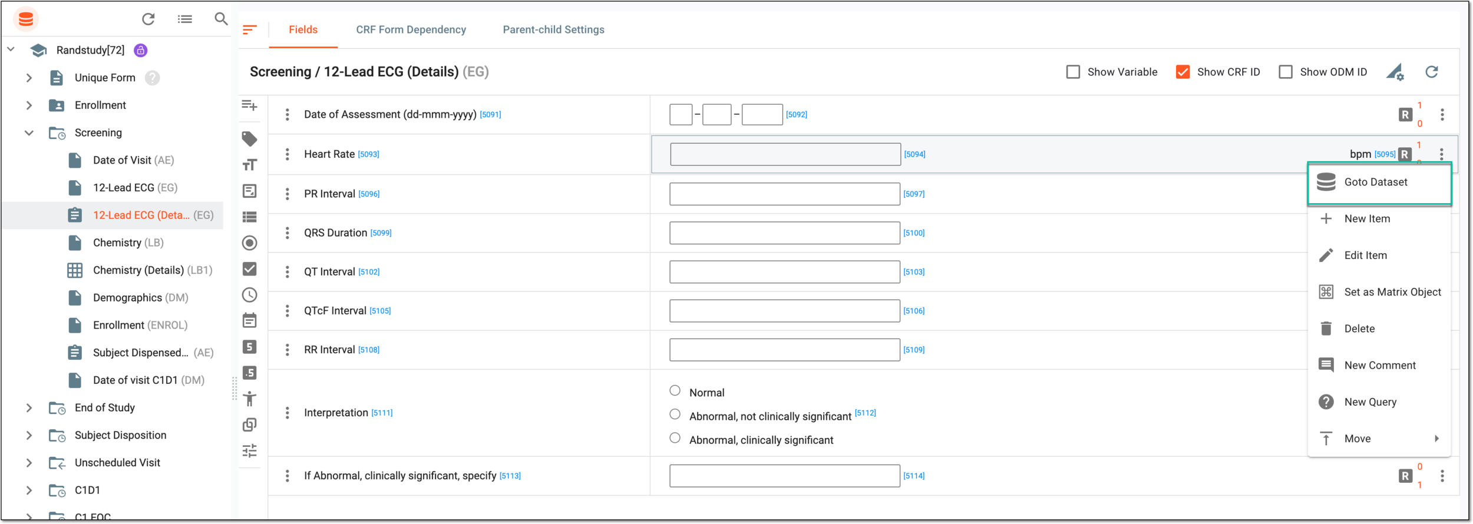This screenshot has width=1473, height=524.
Task: Open more options for last row specify field
Action: [x=1442, y=476]
